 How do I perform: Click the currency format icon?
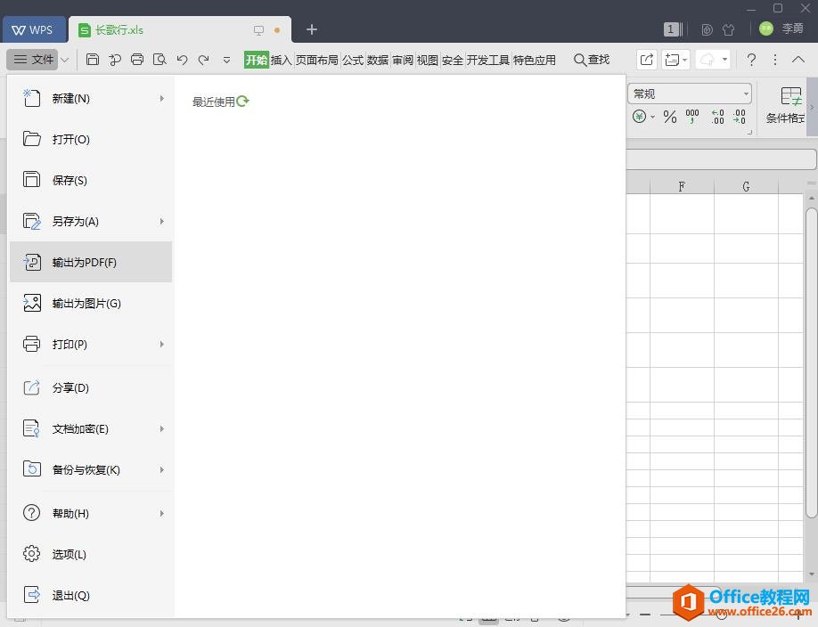pos(640,117)
